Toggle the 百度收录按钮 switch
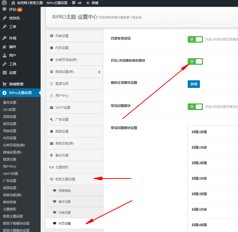The width and height of the screenshot is (238, 232). point(195,39)
